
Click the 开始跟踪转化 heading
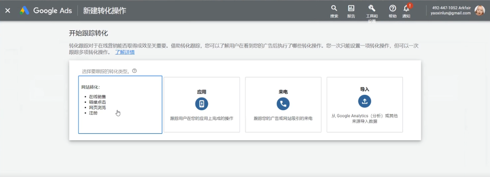88,34
